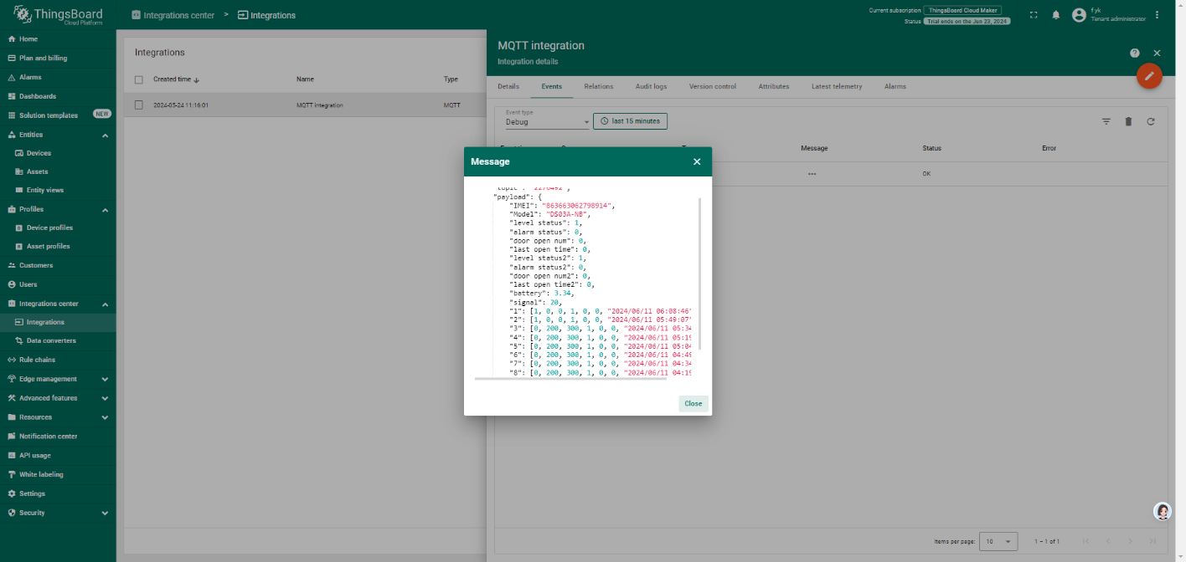Collapse the Entities section
Viewport: 1186px width, 562px height.
105,135
